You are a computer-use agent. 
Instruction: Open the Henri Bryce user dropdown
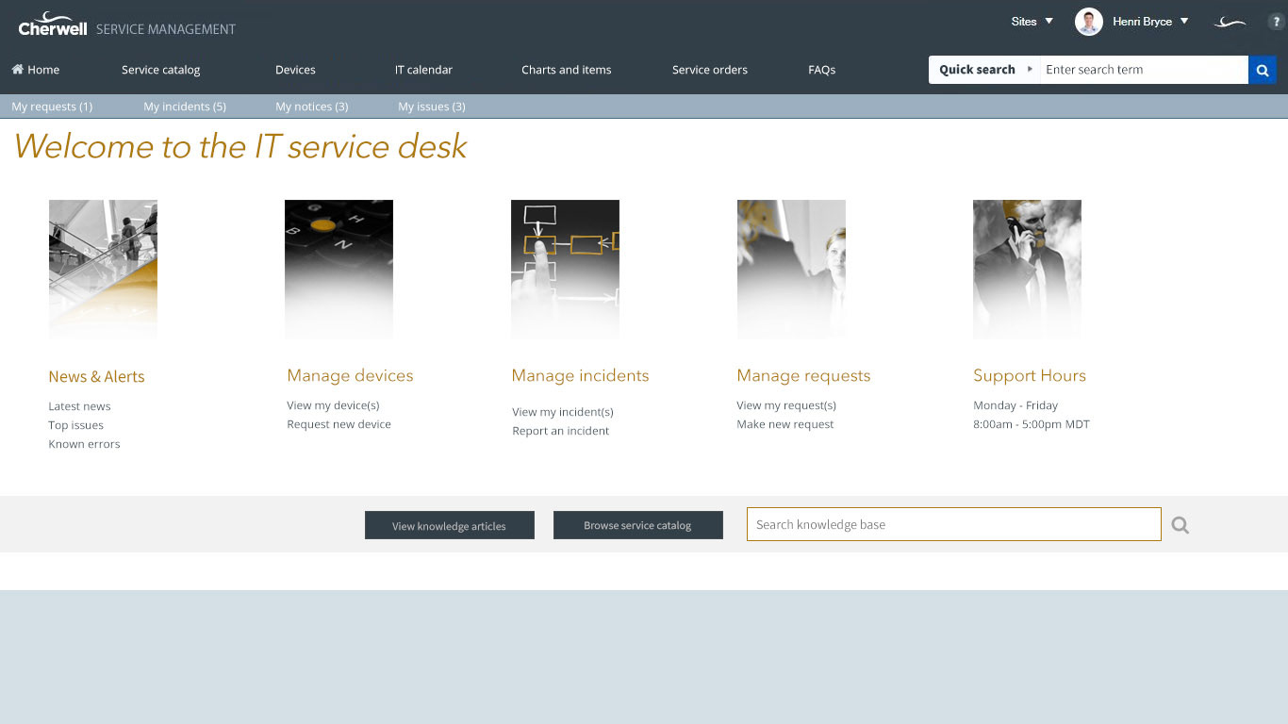pos(1150,22)
